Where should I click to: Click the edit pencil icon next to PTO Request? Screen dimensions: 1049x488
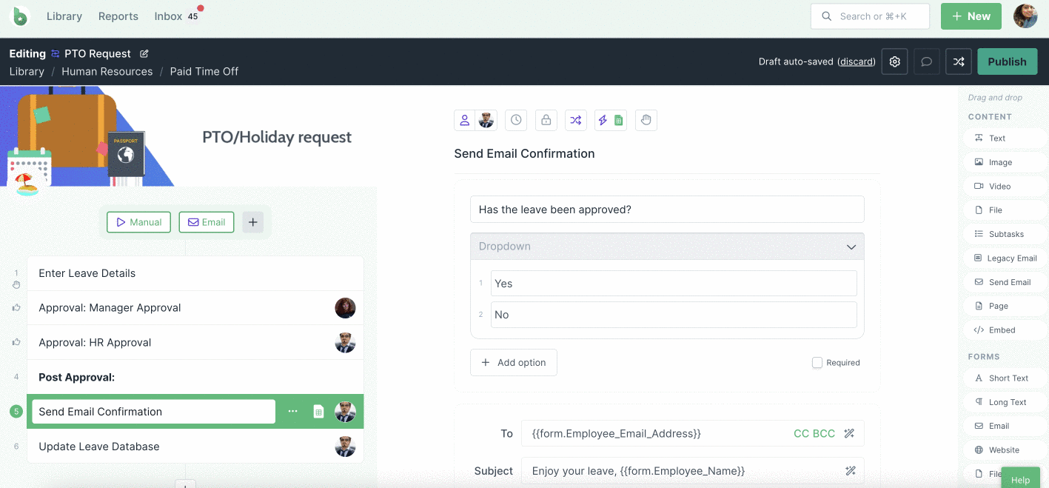(x=144, y=53)
